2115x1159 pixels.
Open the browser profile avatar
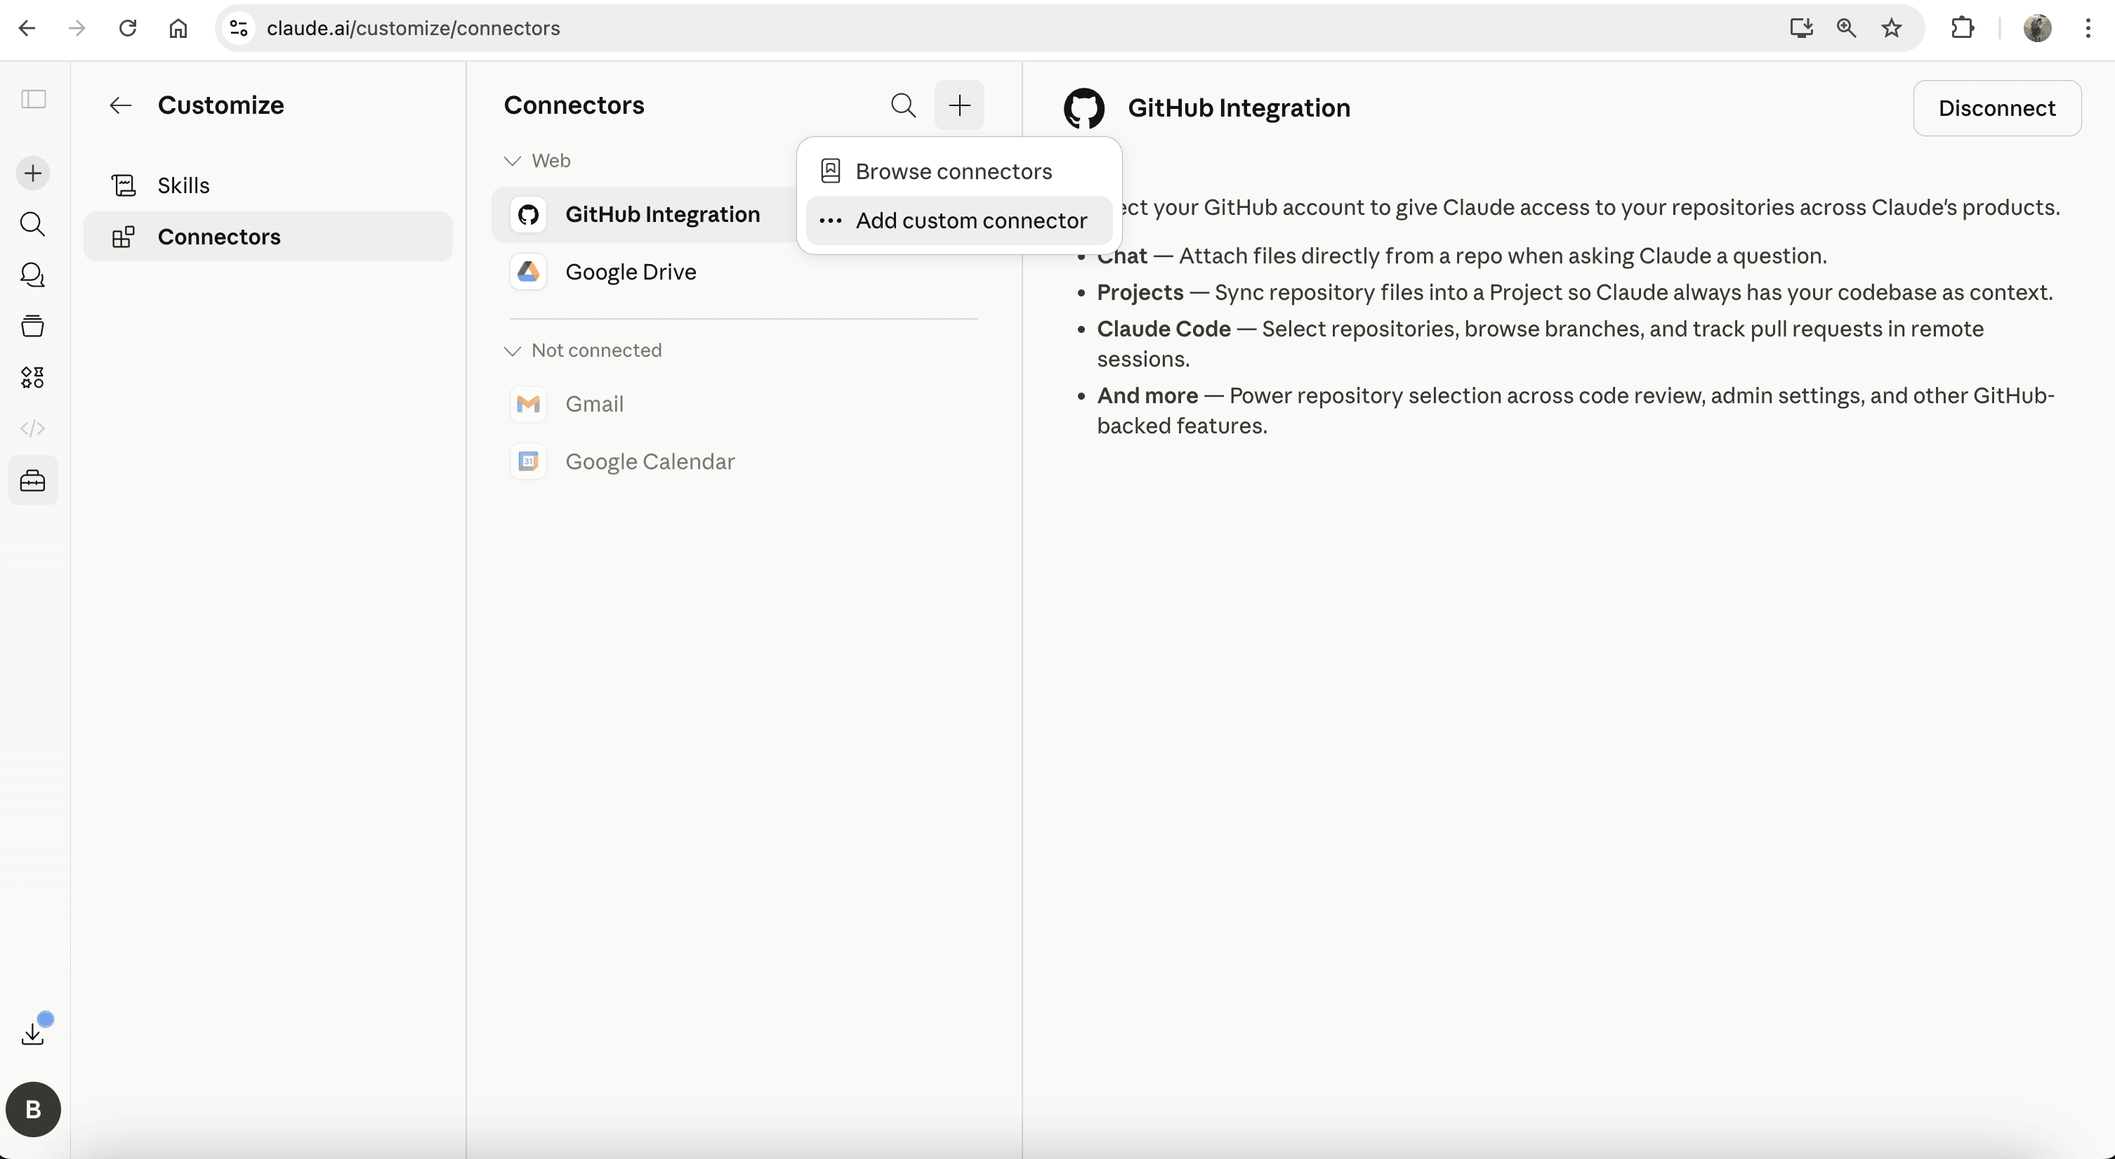[2037, 28]
